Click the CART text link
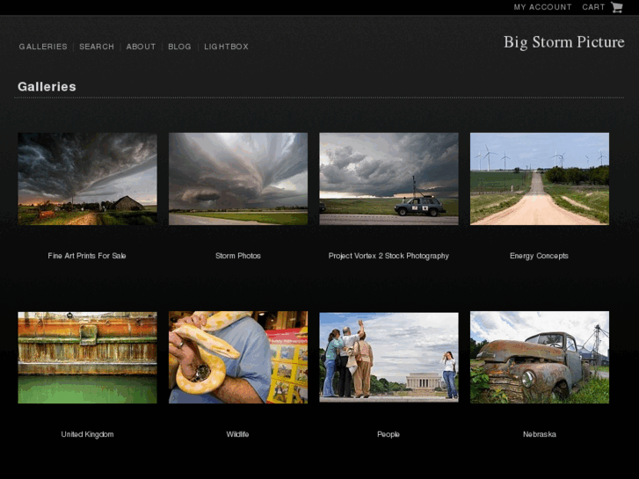 pos(593,7)
